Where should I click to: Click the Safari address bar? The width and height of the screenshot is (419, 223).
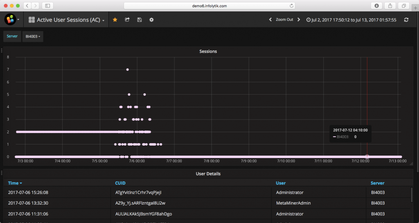pyautogui.click(x=209, y=6)
